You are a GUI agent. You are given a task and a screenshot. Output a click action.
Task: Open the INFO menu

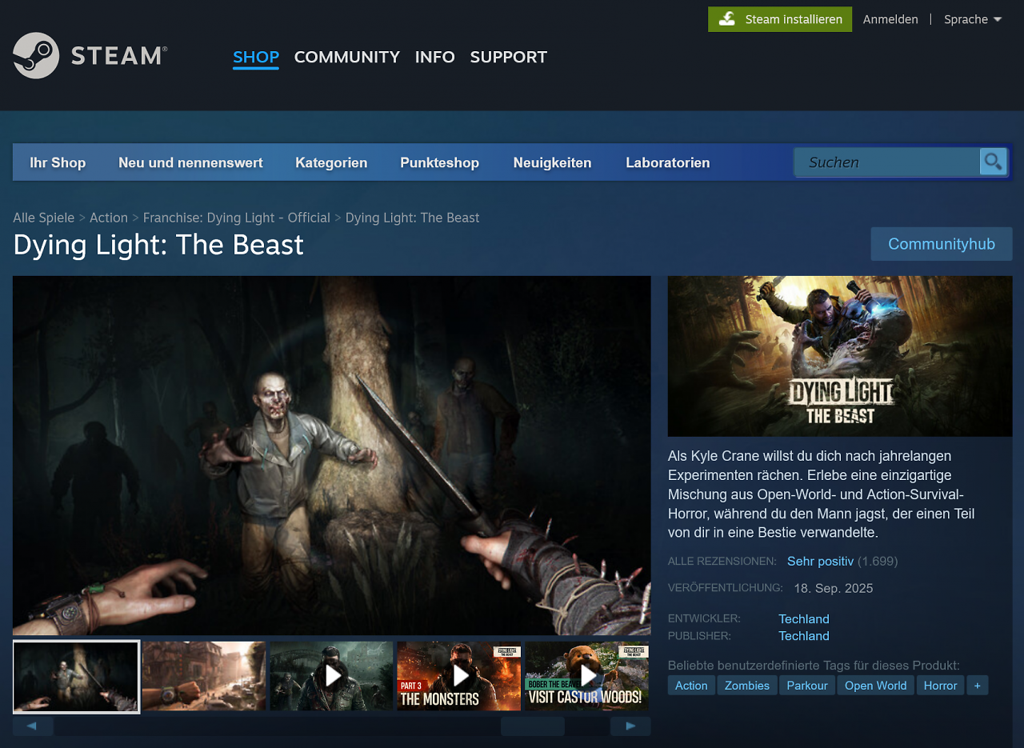(435, 57)
